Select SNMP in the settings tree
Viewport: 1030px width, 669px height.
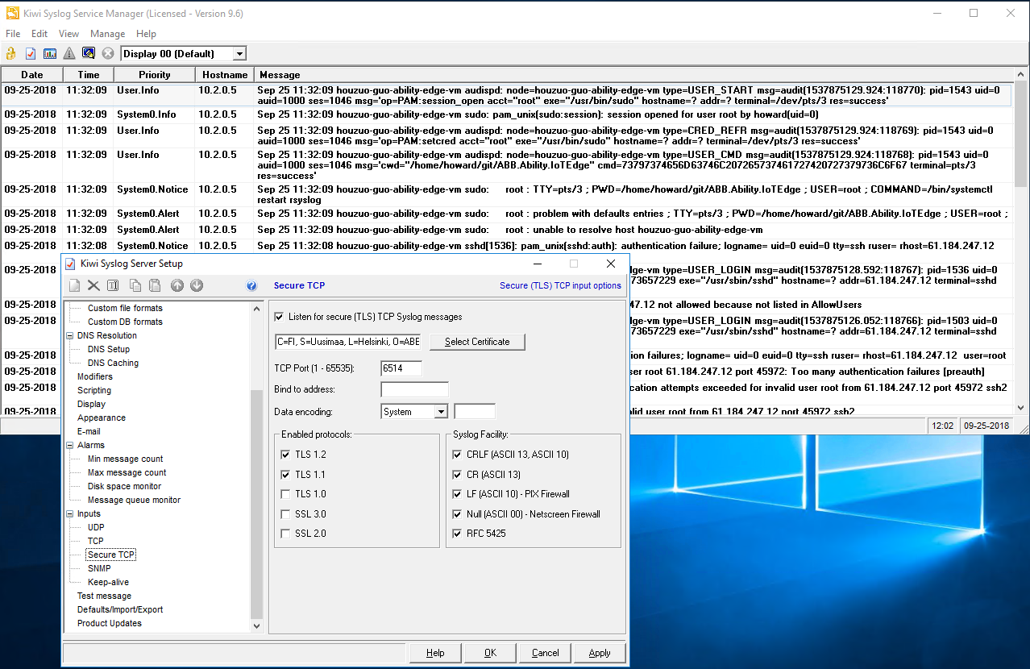pyautogui.click(x=99, y=568)
